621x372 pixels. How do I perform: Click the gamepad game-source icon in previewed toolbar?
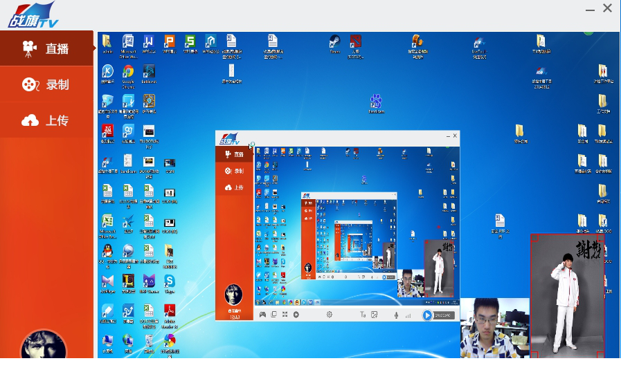point(262,315)
